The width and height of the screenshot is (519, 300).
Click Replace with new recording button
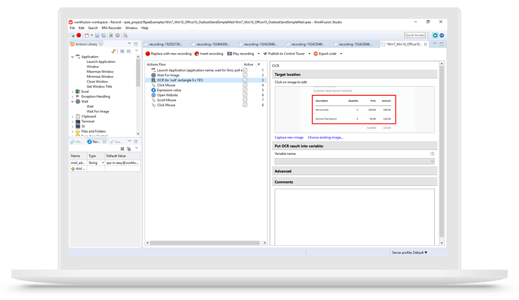(168, 54)
